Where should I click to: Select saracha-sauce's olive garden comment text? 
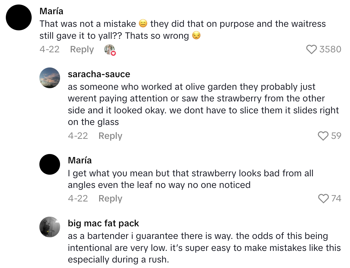(203, 104)
